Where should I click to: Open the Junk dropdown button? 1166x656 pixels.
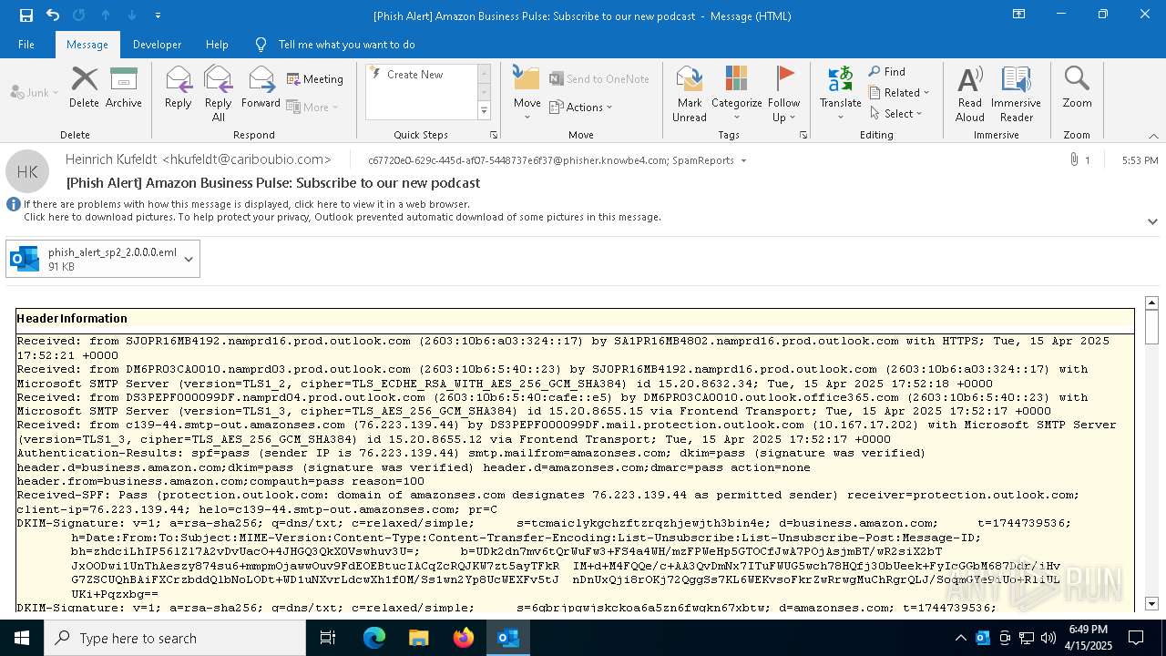[35, 92]
